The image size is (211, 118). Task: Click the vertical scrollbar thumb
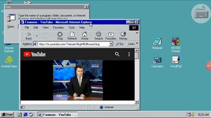tap(136, 55)
